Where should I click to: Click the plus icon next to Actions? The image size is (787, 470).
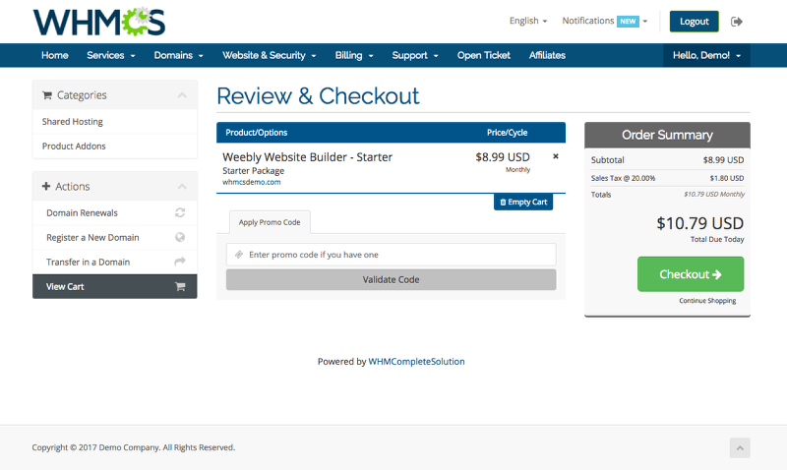pos(46,186)
